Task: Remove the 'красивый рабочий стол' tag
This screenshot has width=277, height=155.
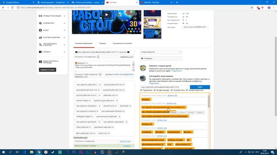Action: 99,90
